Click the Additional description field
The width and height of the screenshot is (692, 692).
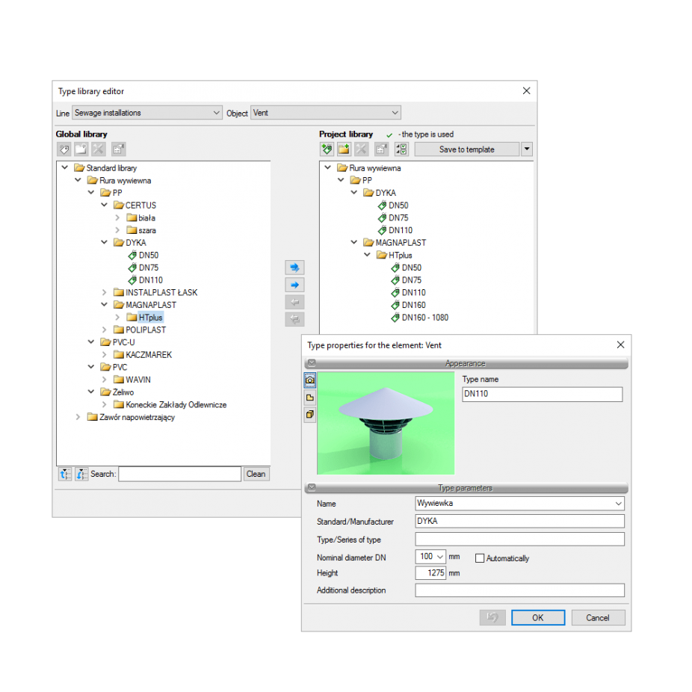coord(520,590)
